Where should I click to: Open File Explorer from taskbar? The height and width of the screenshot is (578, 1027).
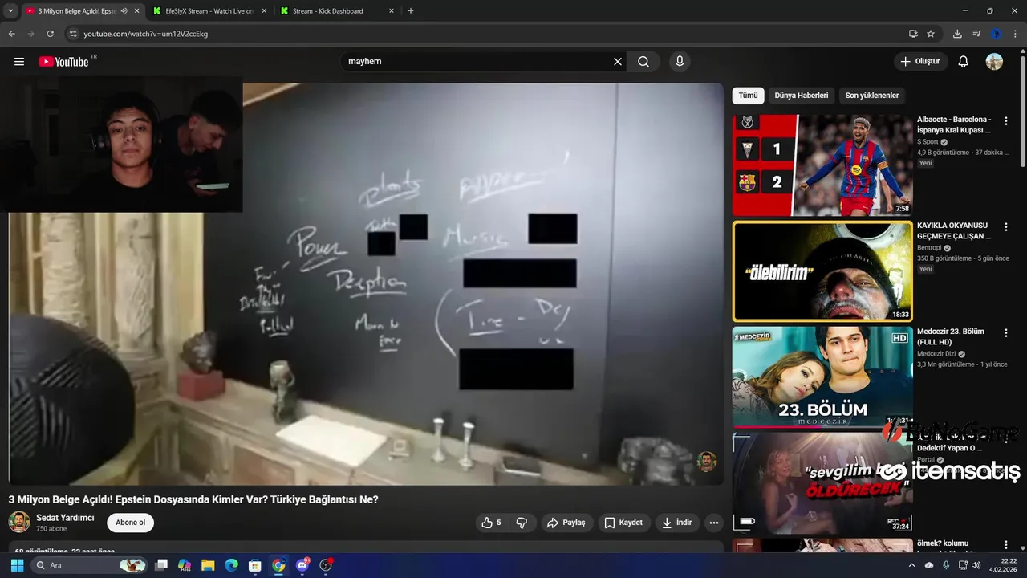208,565
